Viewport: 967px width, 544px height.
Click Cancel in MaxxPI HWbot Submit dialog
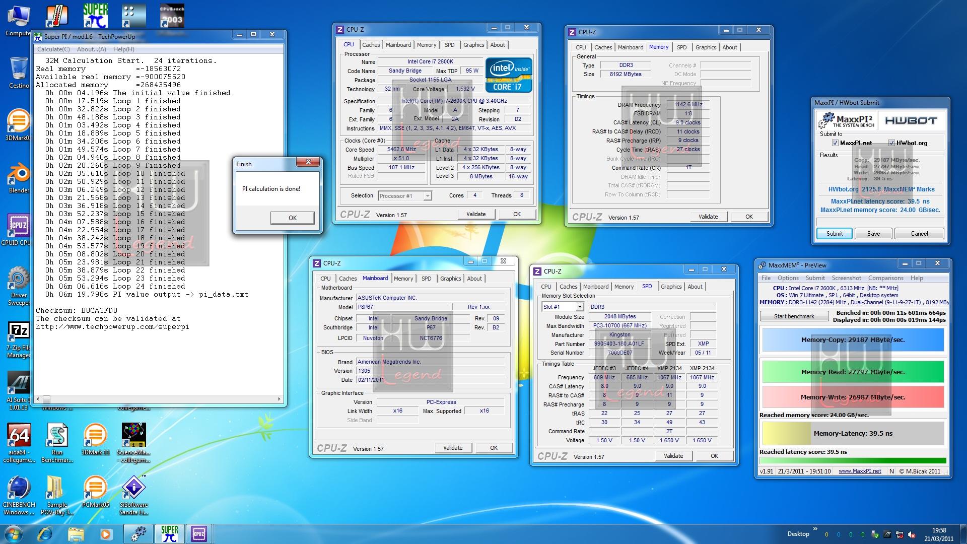(919, 234)
